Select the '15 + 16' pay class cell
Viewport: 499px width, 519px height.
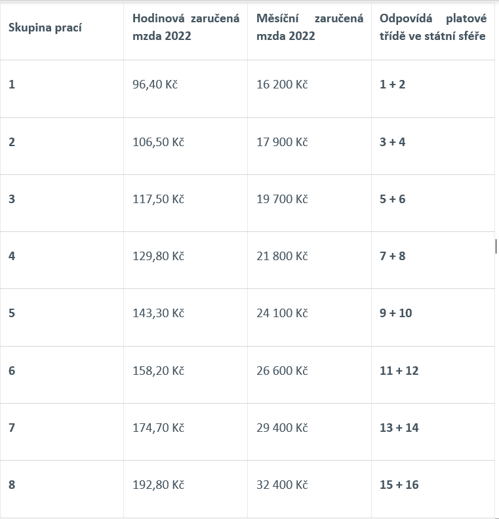pyautogui.click(x=399, y=485)
